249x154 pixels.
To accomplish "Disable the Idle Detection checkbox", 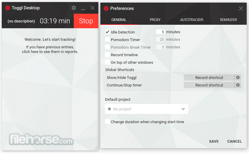I will pyautogui.click(x=107, y=32).
